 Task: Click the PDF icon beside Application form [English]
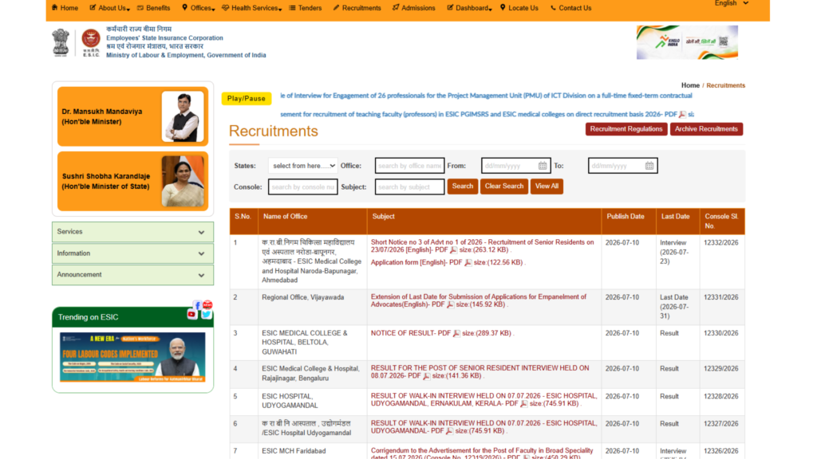click(x=468, y=263)
